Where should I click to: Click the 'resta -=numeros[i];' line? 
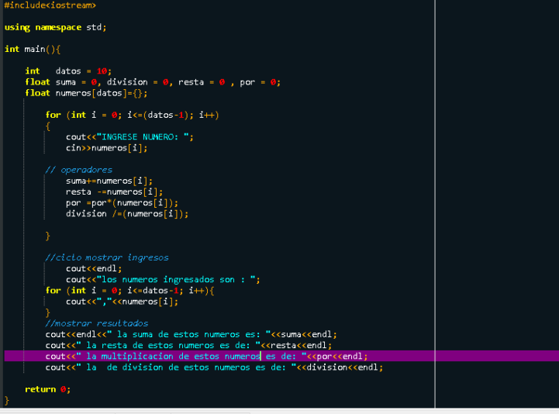coord(114,191)
